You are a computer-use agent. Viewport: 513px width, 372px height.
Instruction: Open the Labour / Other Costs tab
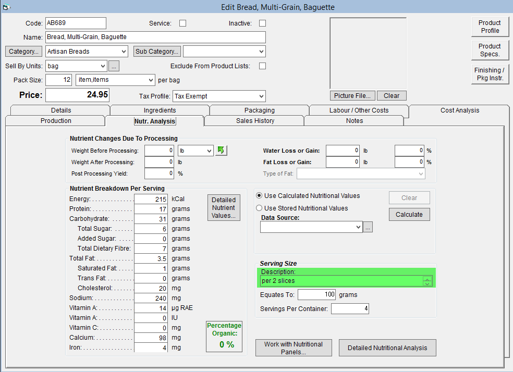tap(359, 110)
